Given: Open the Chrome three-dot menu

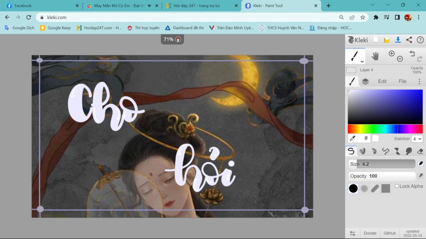Looking at the screenshot, I should [419, 17].
